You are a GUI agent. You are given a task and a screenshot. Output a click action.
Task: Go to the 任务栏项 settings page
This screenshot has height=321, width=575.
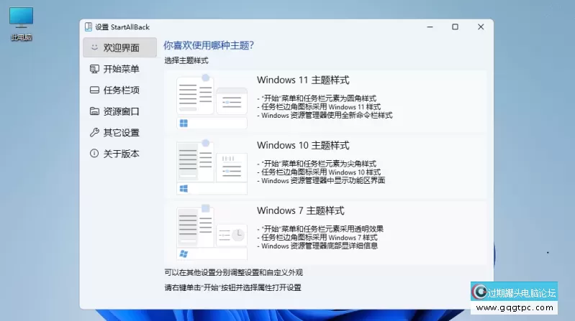[x=121, y=90]
